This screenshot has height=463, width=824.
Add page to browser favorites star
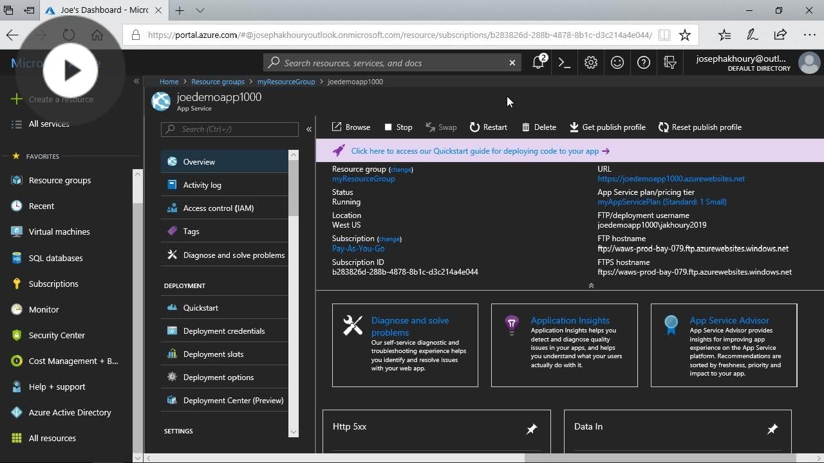pyautogui.click(x=685, y=35)
